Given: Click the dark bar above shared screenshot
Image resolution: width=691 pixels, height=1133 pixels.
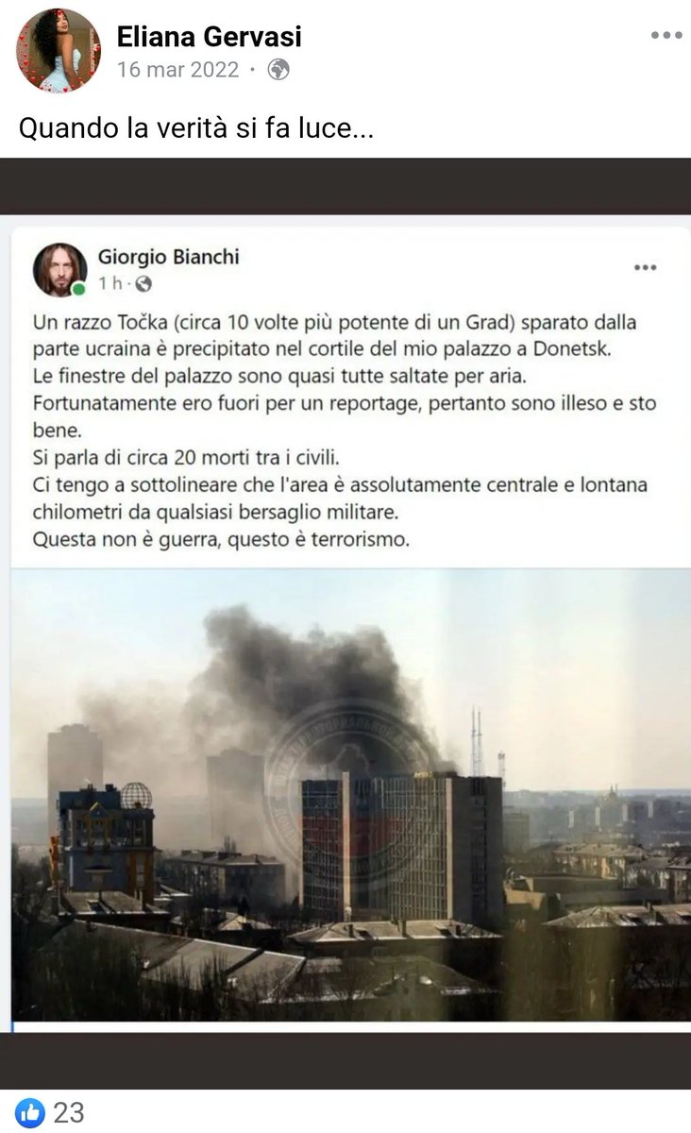Looking at the screenshot, I should [345, 186].
